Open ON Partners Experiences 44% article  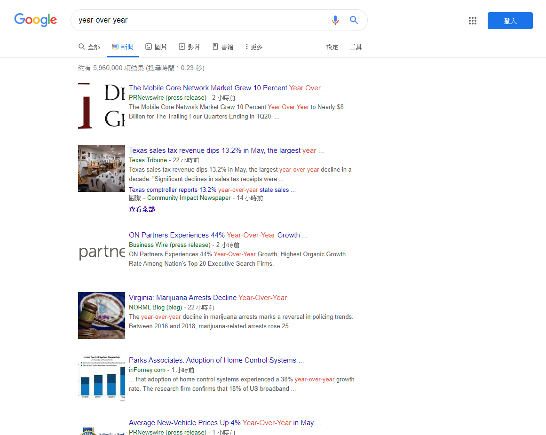tap(218, 235)
